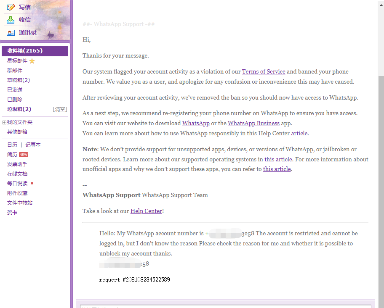Open the 日历 calendar link

tap(12, 145)
